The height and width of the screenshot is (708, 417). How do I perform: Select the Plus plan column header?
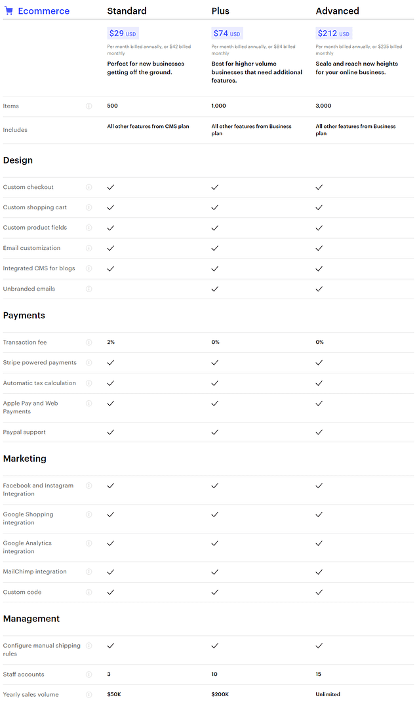[x=220, y=10]
